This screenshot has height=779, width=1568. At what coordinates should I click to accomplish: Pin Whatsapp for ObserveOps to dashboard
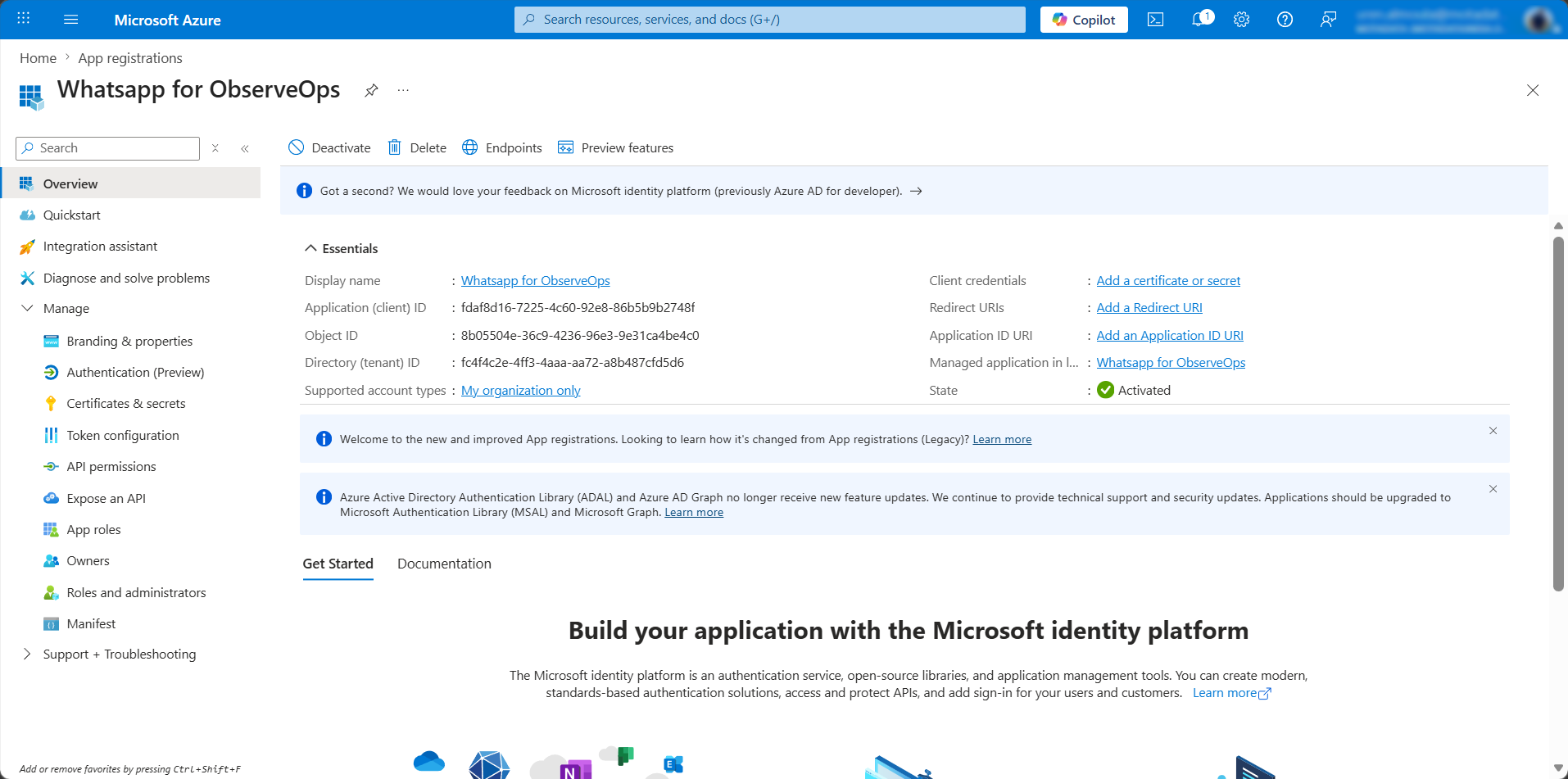(x=371, y=90)
